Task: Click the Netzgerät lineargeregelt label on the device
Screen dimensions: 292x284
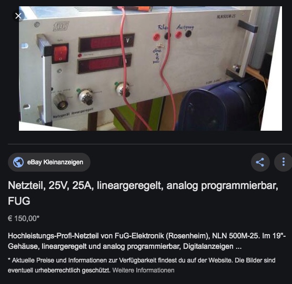Action: (73, 113)
